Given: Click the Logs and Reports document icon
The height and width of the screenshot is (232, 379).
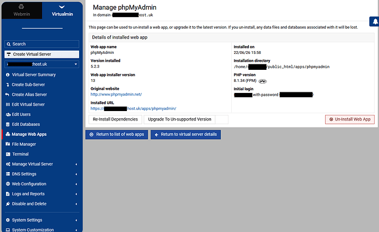Looking at the screenshot, I should pos(8,194).
